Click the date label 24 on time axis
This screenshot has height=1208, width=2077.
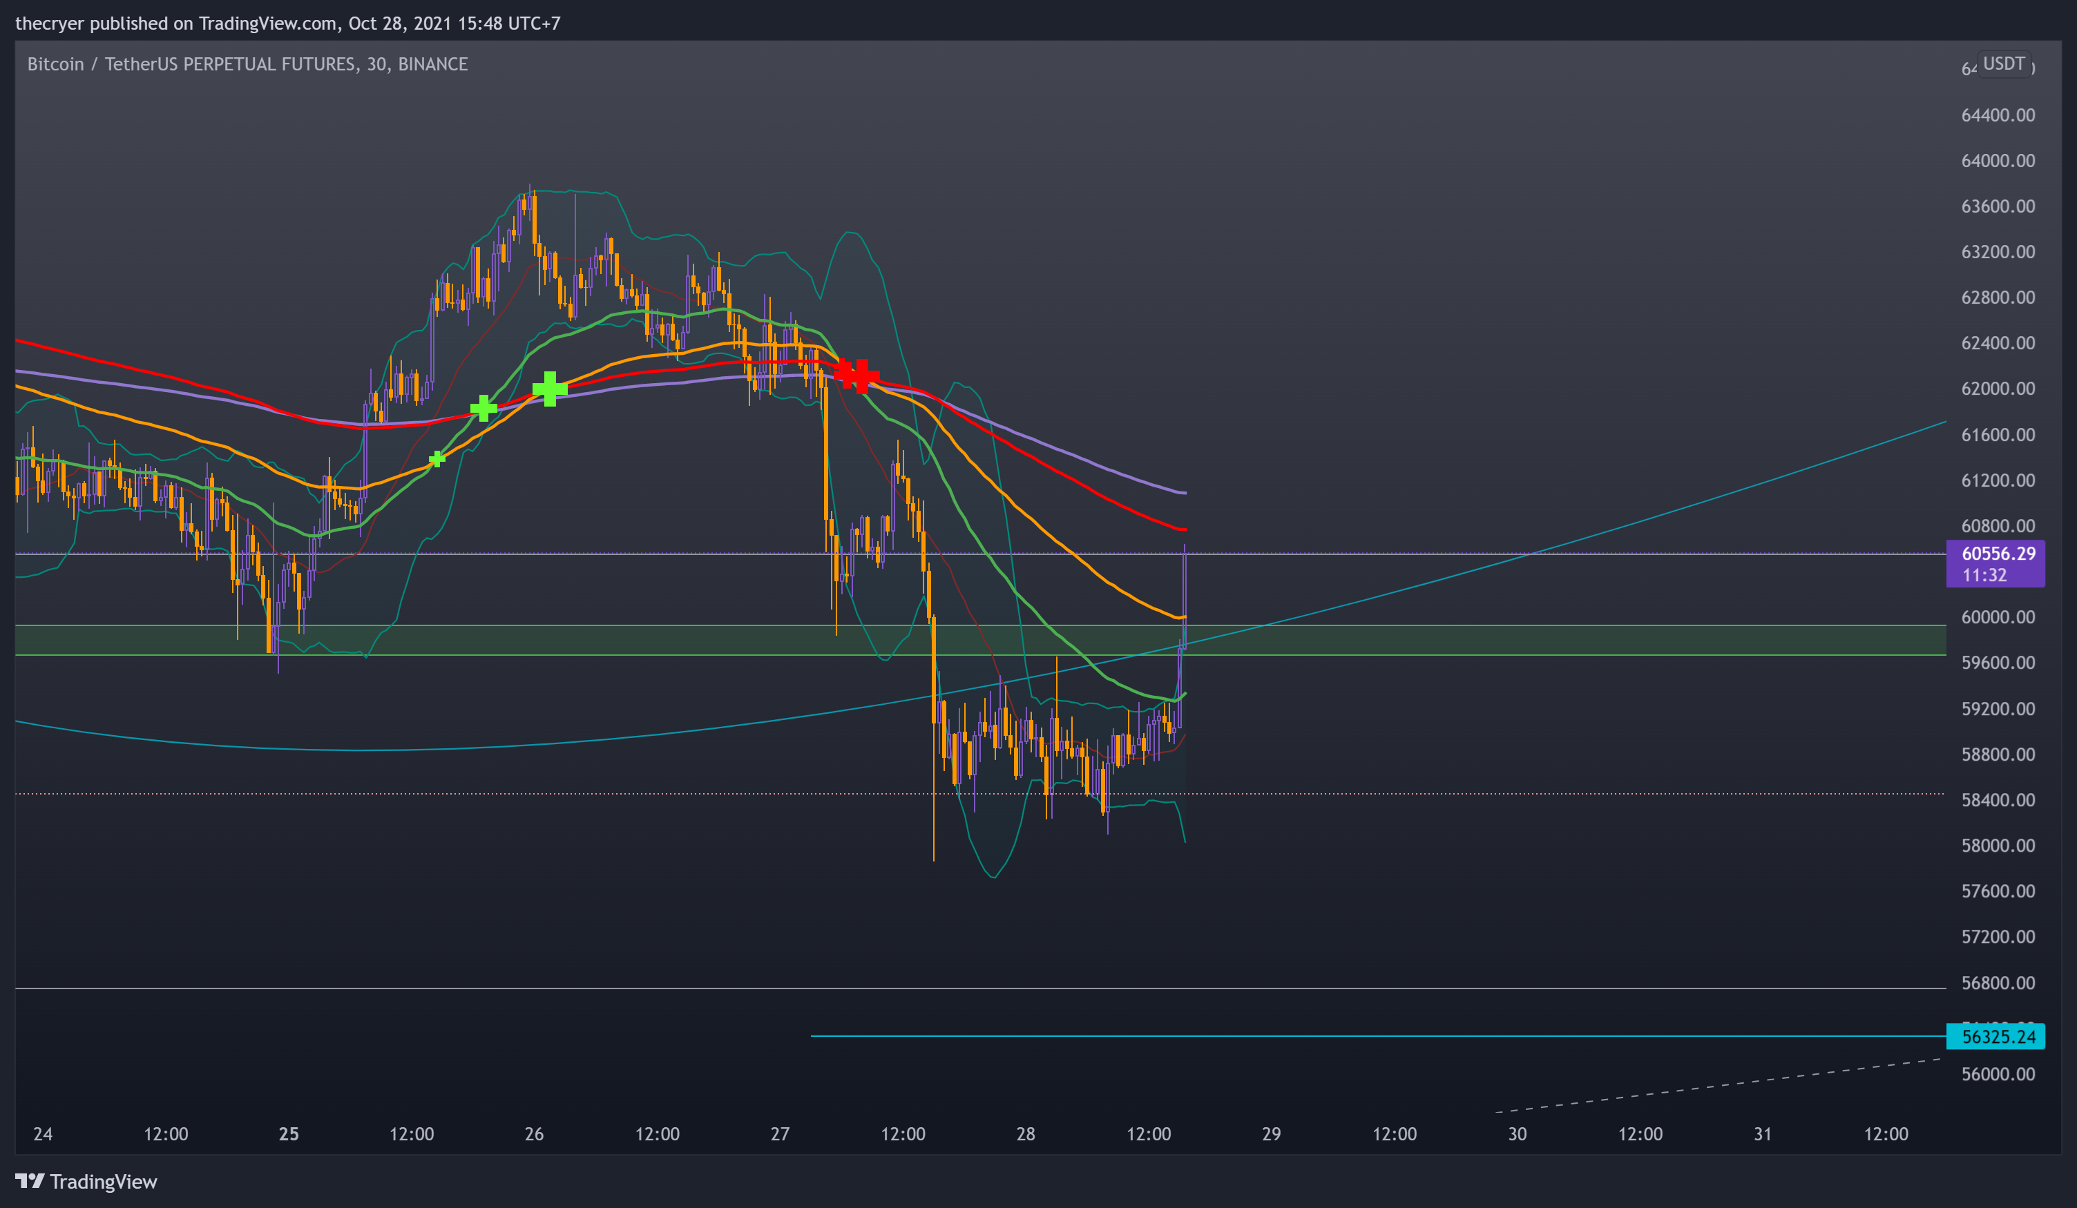pos(43,1135)
